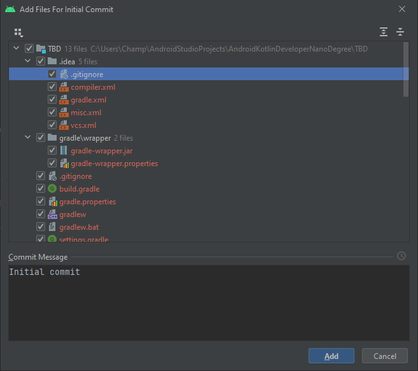Collapse the .idea folder node
Screen dimensions: 418x371
click(28, 61)
